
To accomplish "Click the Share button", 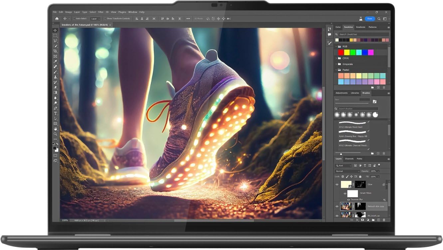I will [369, 19].
